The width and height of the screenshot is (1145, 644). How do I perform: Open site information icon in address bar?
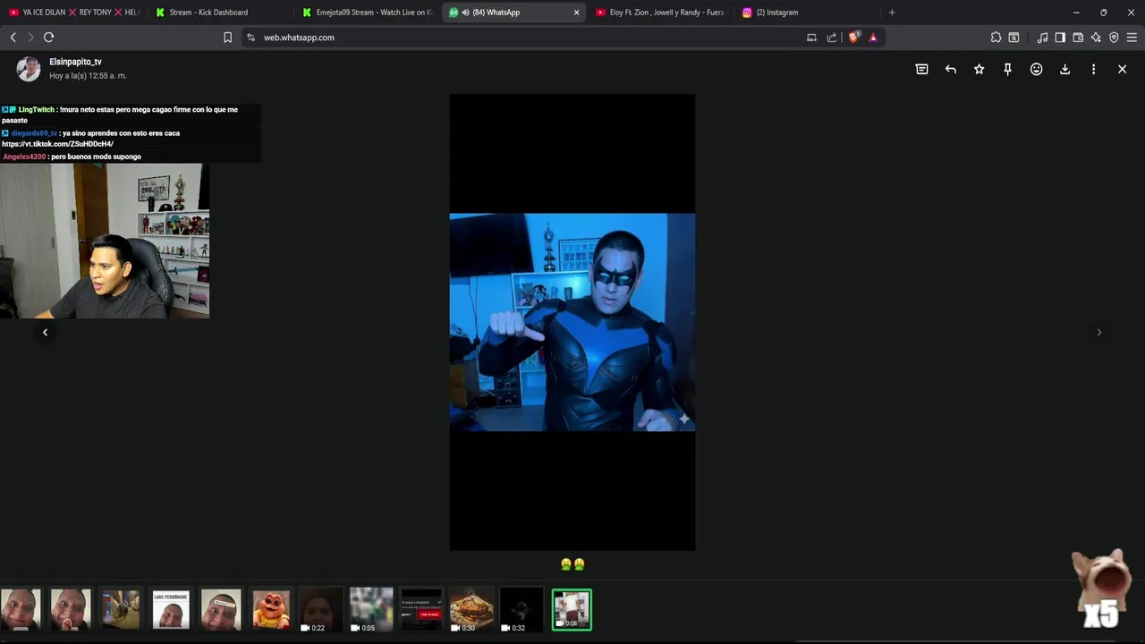click(x=250, y=38)
